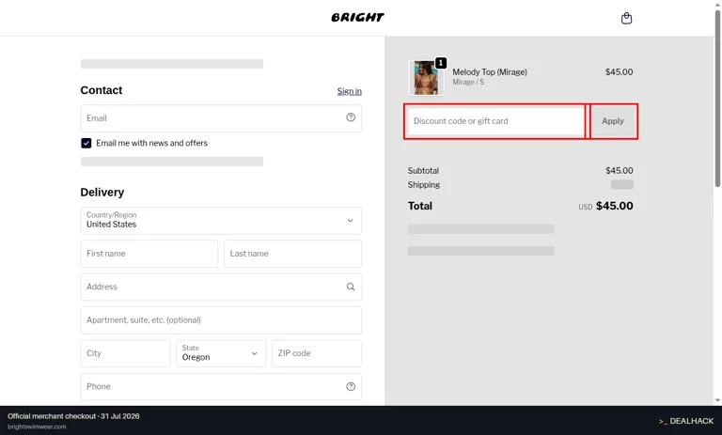Click into the Address field
Image resolution: width=722 pixels, height=435 pixels.
pyautogui.click(x=221, y=287)
